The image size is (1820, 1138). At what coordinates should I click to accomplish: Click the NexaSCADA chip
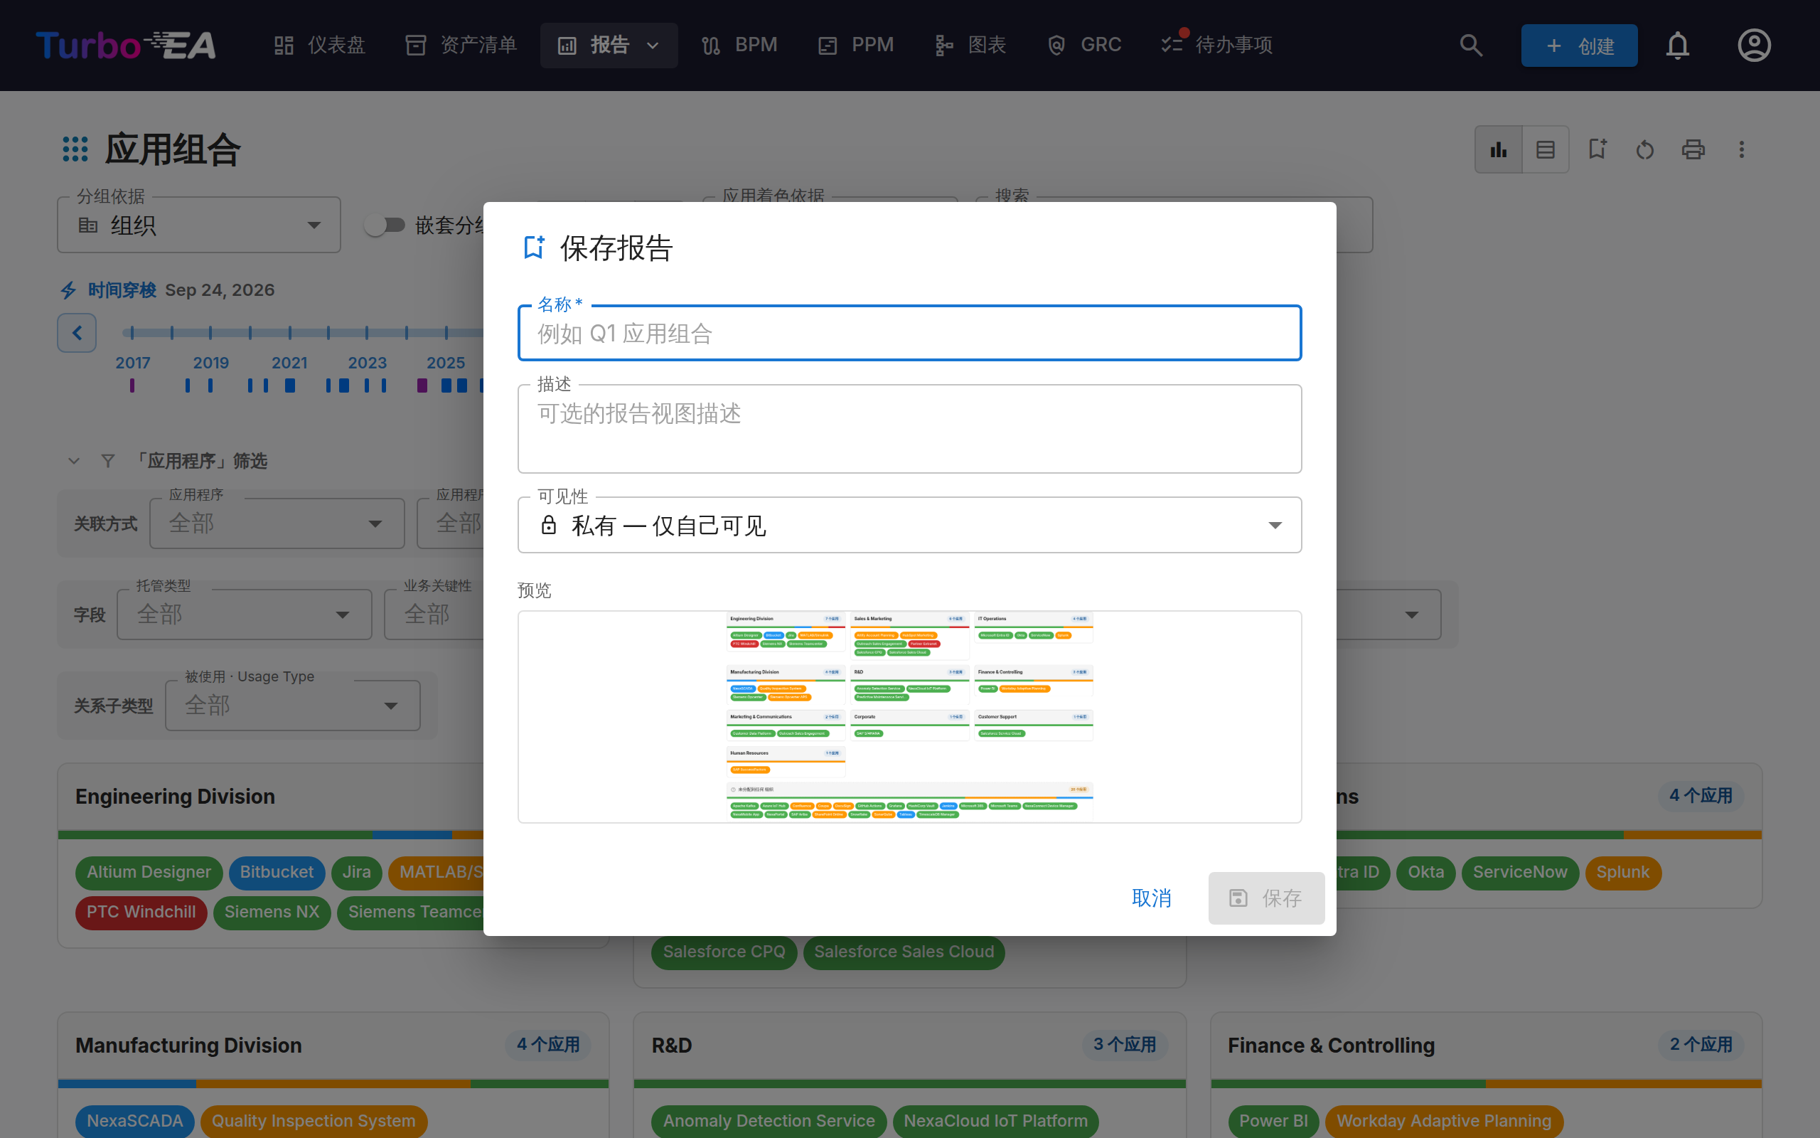(x=134, y=1122)
